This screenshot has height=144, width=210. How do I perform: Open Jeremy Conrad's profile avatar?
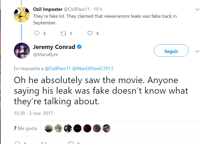pos(22,51)
